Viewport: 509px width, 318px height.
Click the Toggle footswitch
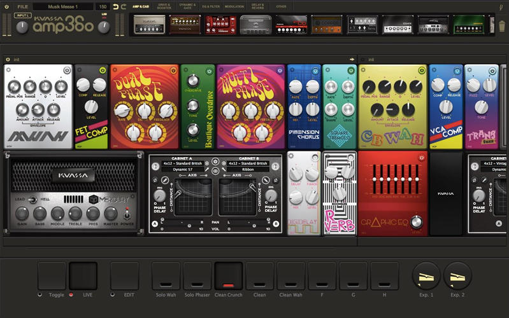click(x=52, y=276)
